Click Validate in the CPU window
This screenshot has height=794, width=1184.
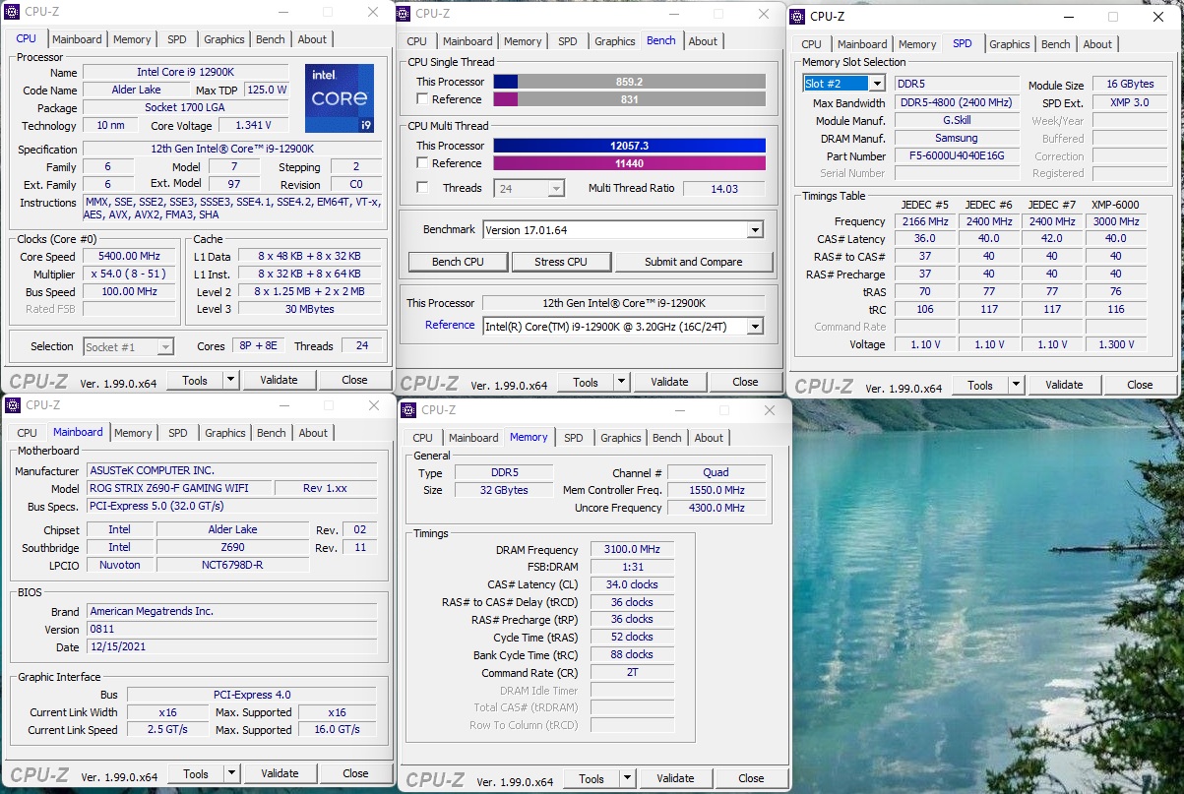click(279, 380)
